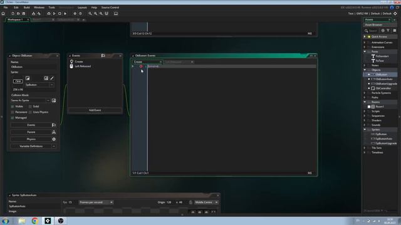
Task: Toggle the Visible checkbox
Action: click(x=13, y=106)
